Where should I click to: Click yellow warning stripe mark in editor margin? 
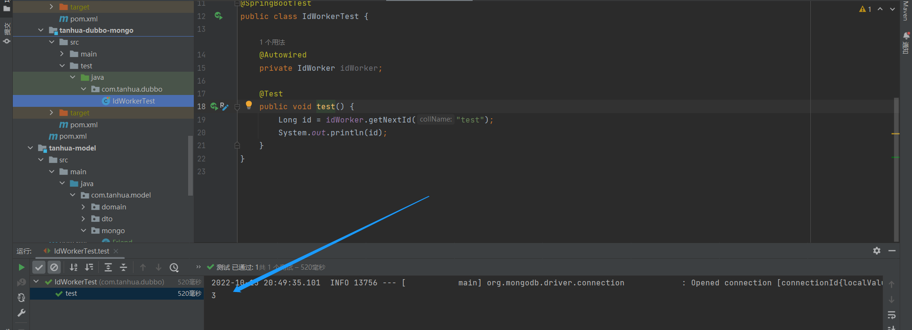[895, 134]
